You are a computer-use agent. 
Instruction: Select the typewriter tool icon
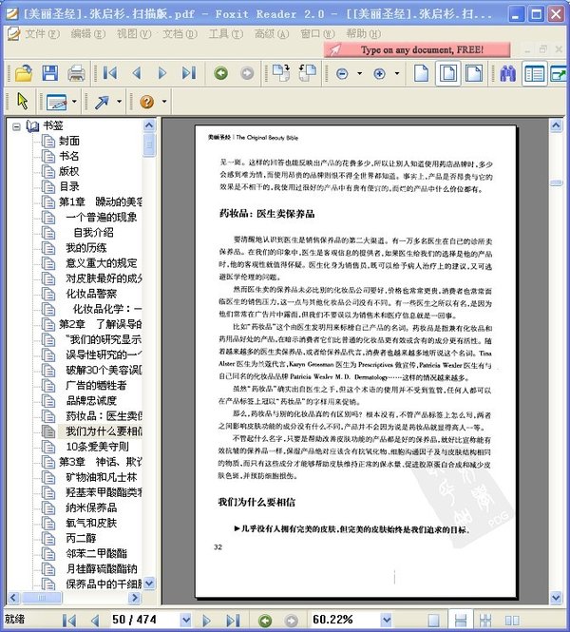[x=56, y=102]
